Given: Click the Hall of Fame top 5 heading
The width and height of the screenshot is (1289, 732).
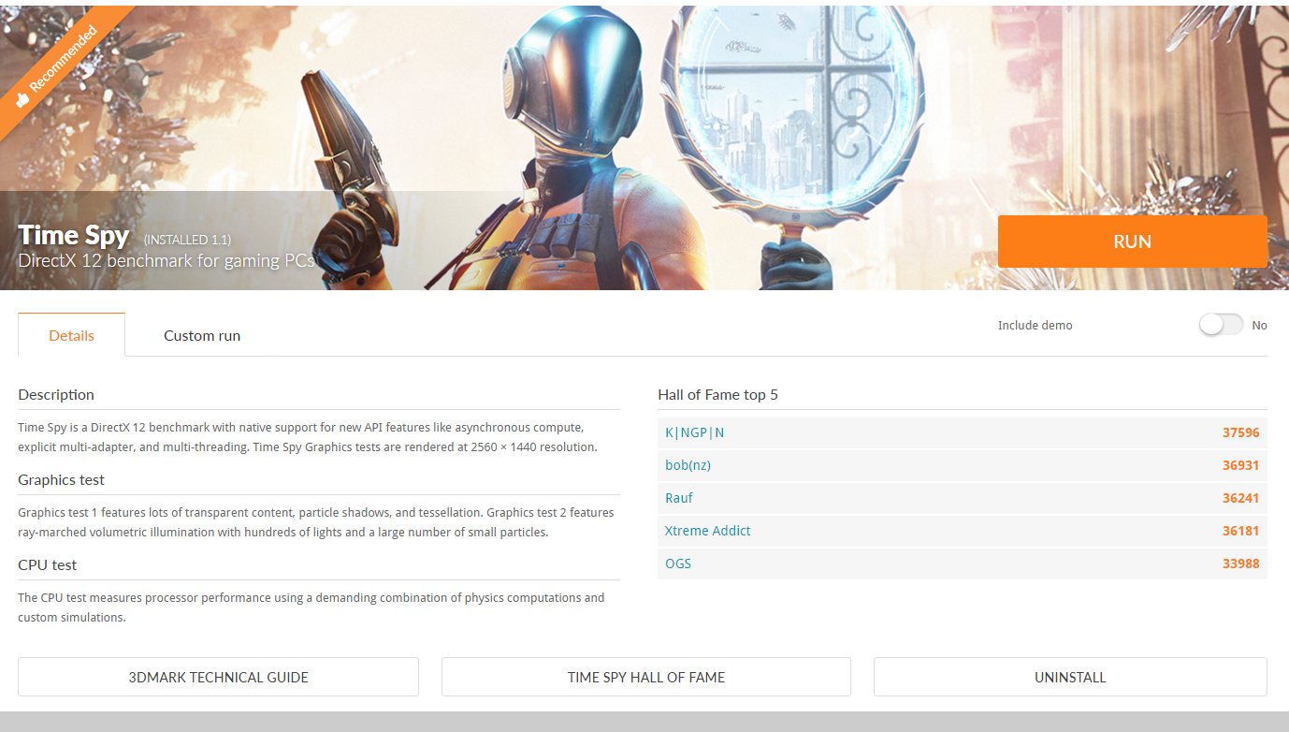Looking at the screenshot, I should pos(718,395).
